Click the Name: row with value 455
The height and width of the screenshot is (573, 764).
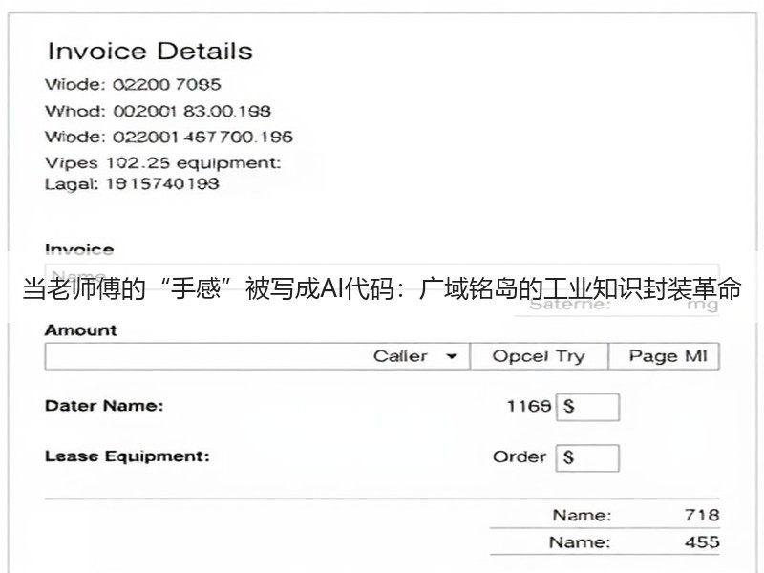(x=605, y=541)
